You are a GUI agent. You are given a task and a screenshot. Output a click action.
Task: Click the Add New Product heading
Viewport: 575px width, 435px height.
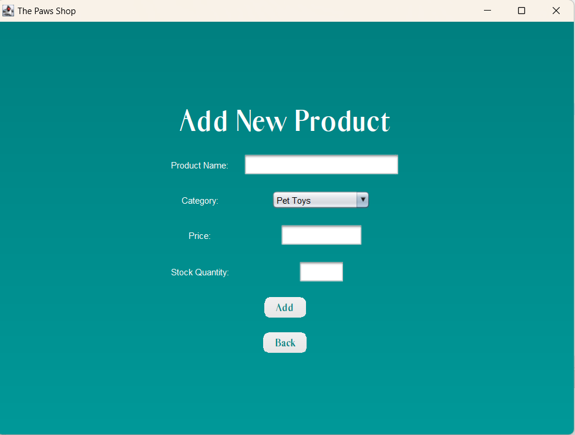click(x=284, y=121)
